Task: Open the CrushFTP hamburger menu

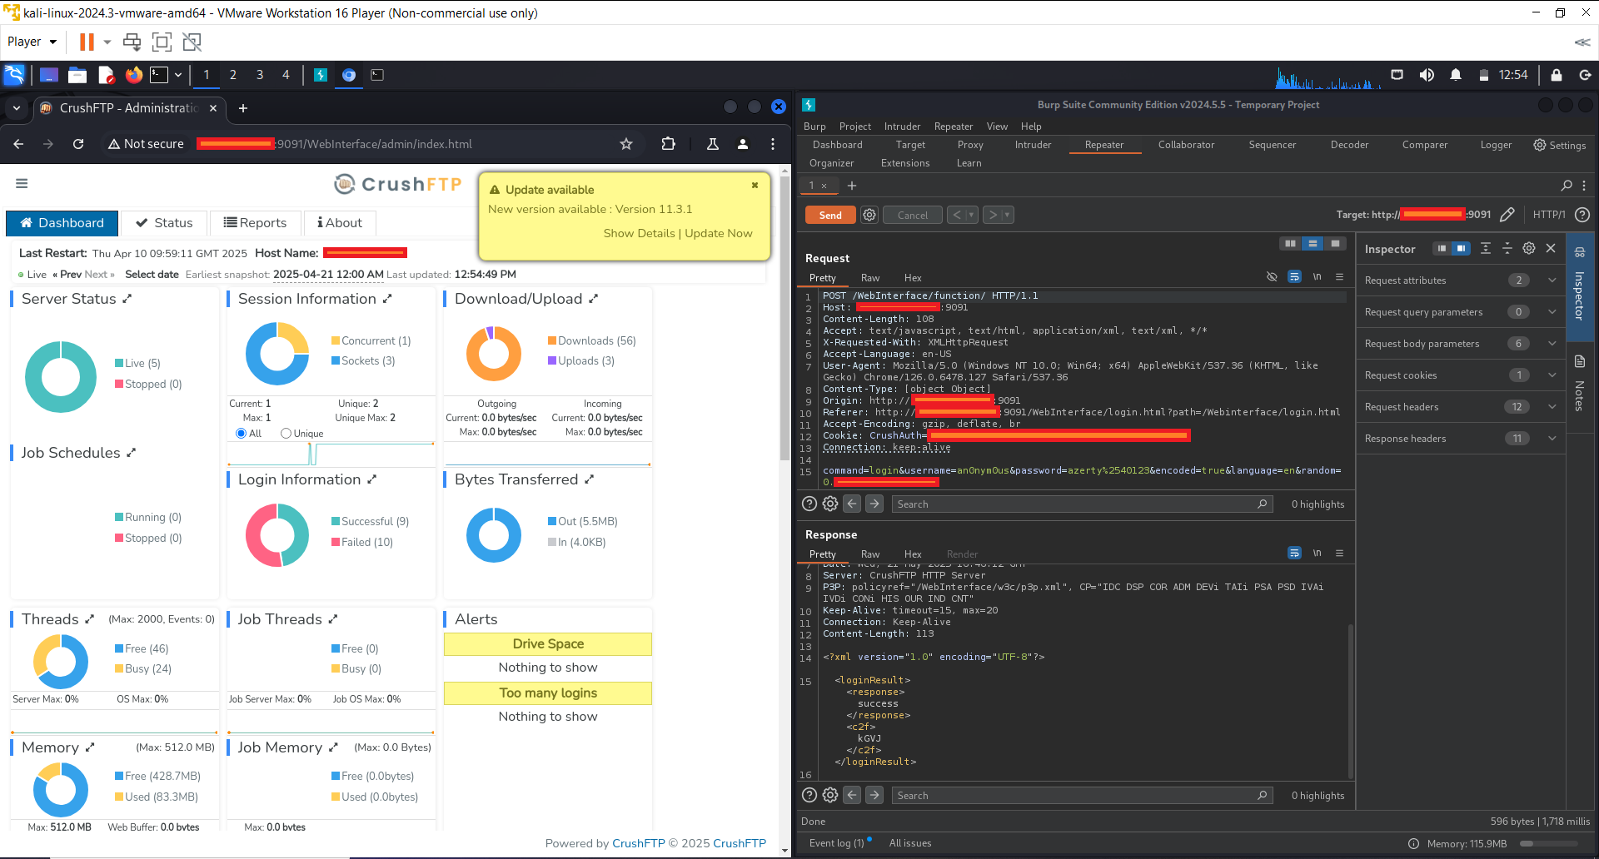Action: (x=22, y=183)
